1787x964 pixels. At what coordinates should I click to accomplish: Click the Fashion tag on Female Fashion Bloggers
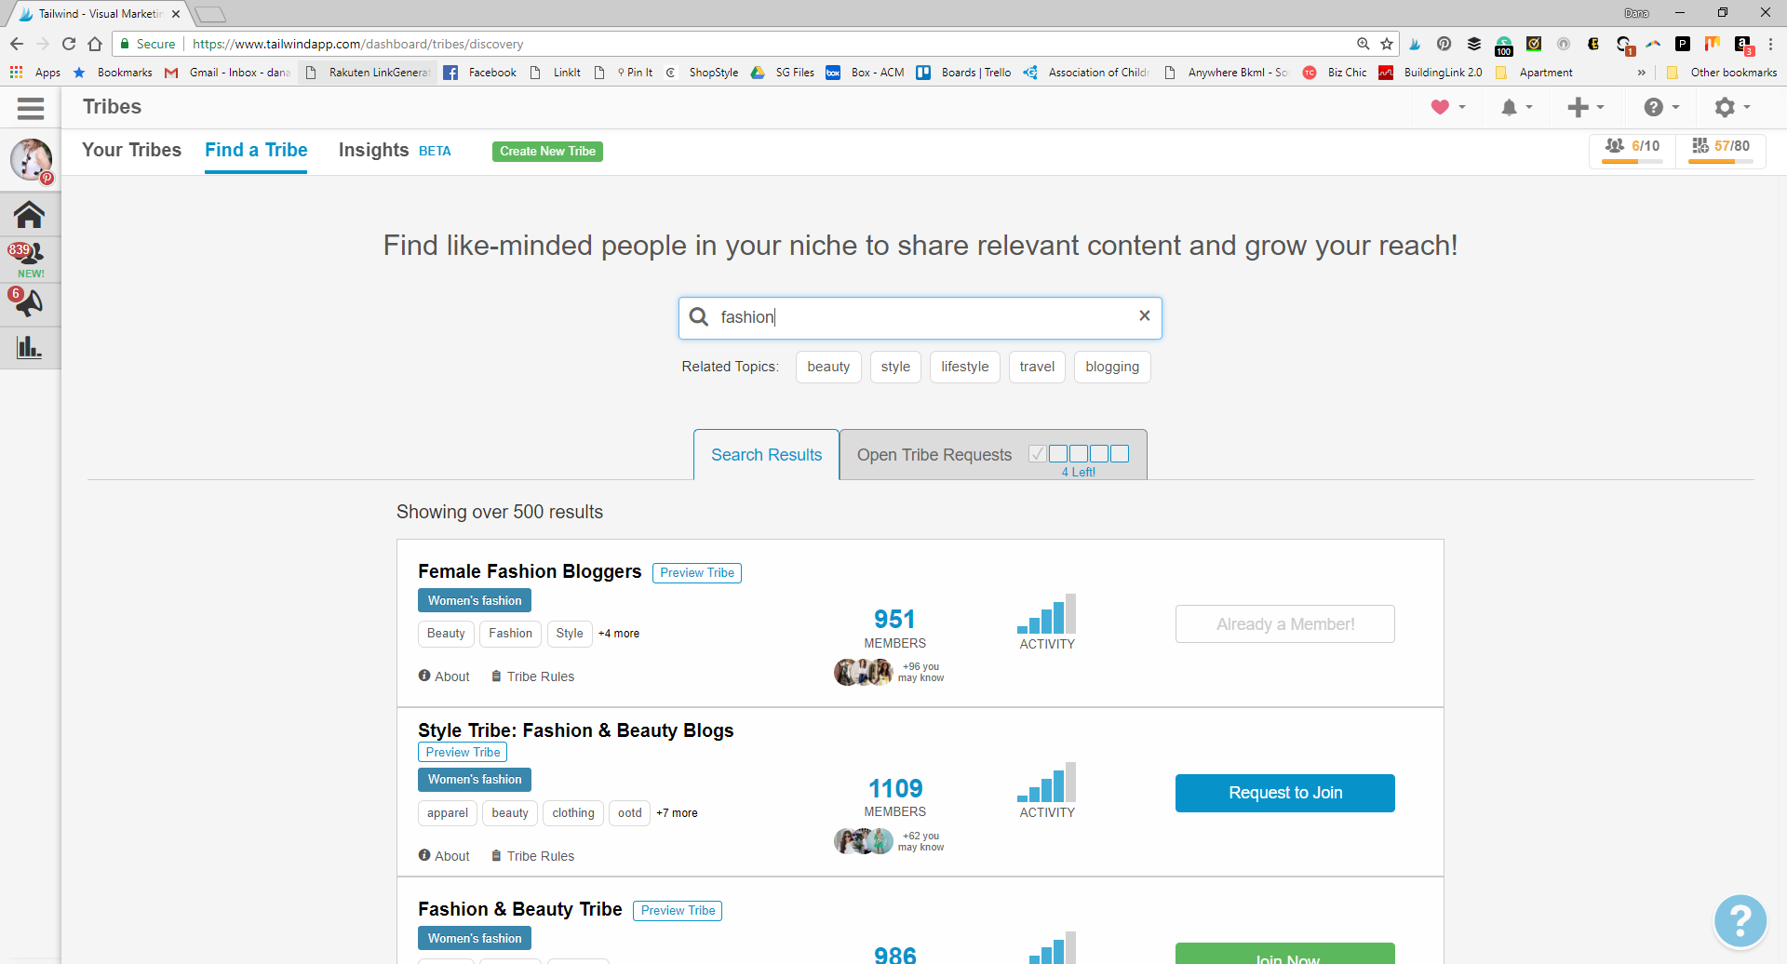[510, 634]
